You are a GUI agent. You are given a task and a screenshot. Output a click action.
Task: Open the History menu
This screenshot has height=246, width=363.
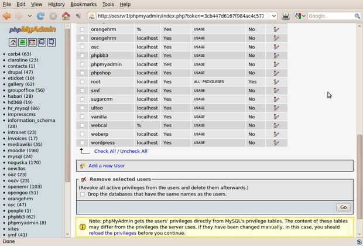[x=56, y=4]
